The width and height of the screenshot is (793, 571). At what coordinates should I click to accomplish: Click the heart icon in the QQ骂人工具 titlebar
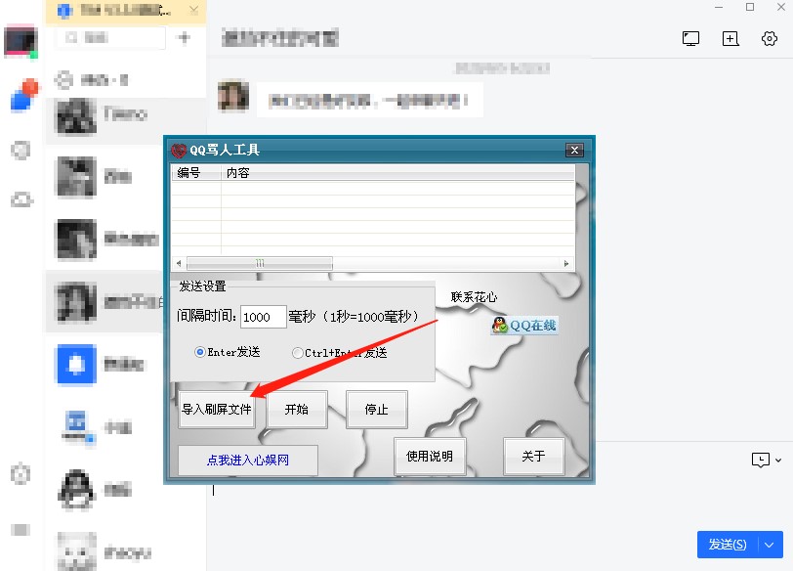[x=179, y=150]
